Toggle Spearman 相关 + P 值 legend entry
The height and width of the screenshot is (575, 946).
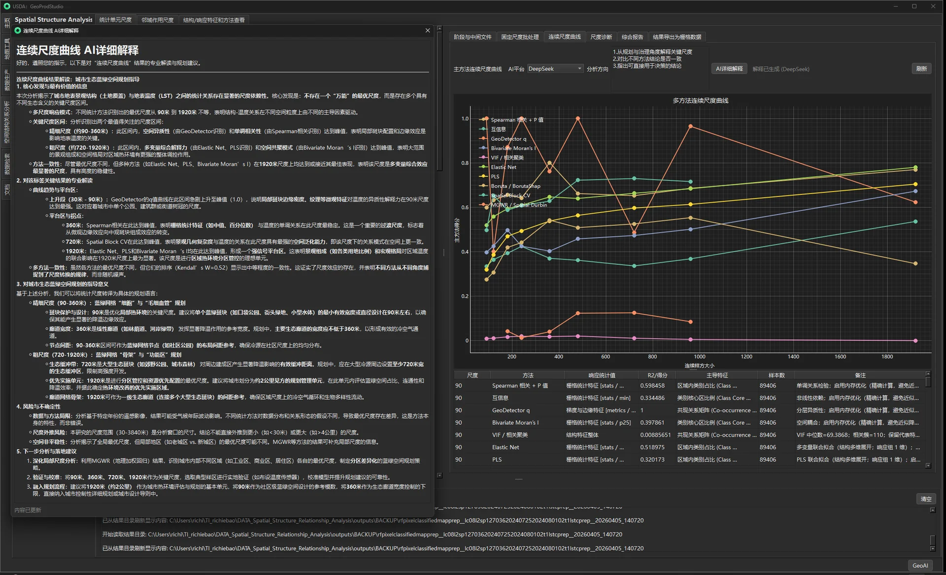[511, 120]
